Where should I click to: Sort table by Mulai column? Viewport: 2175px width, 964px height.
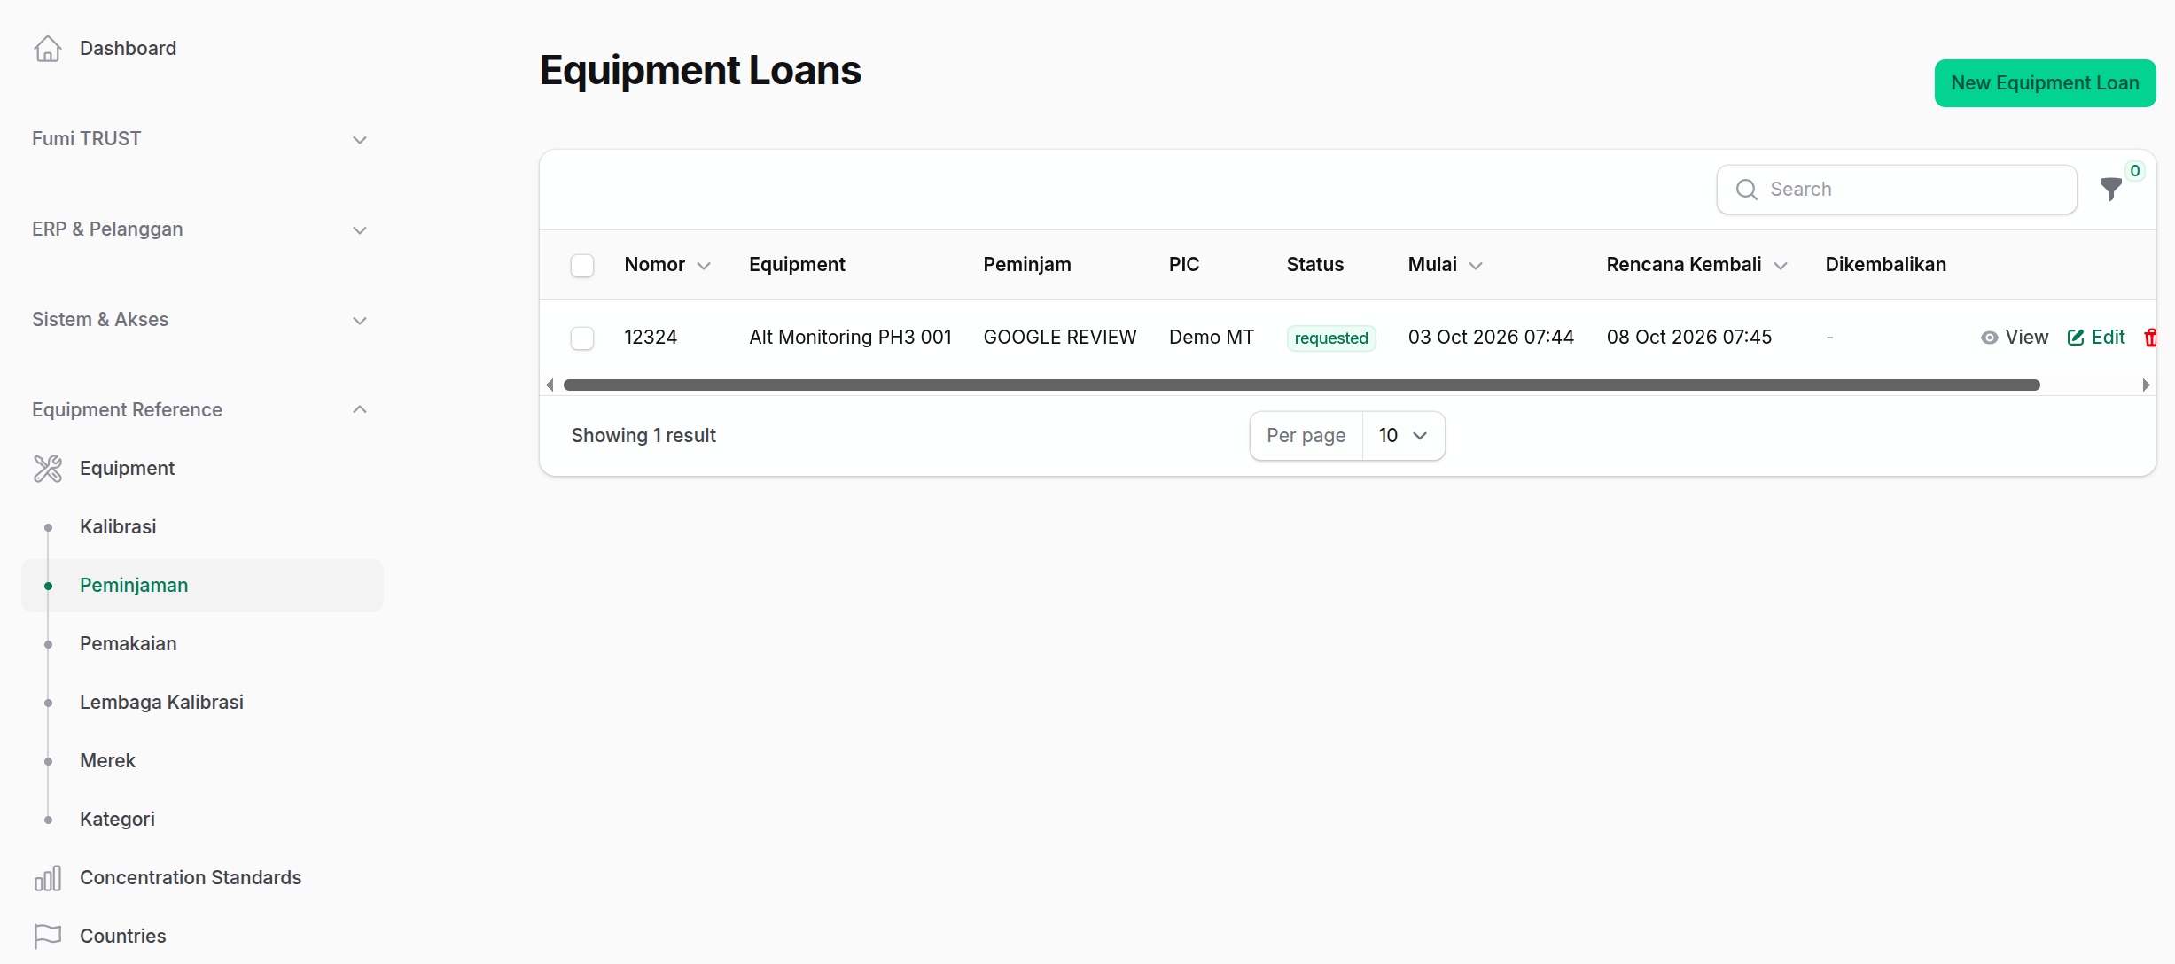(x=1446, y=265)
